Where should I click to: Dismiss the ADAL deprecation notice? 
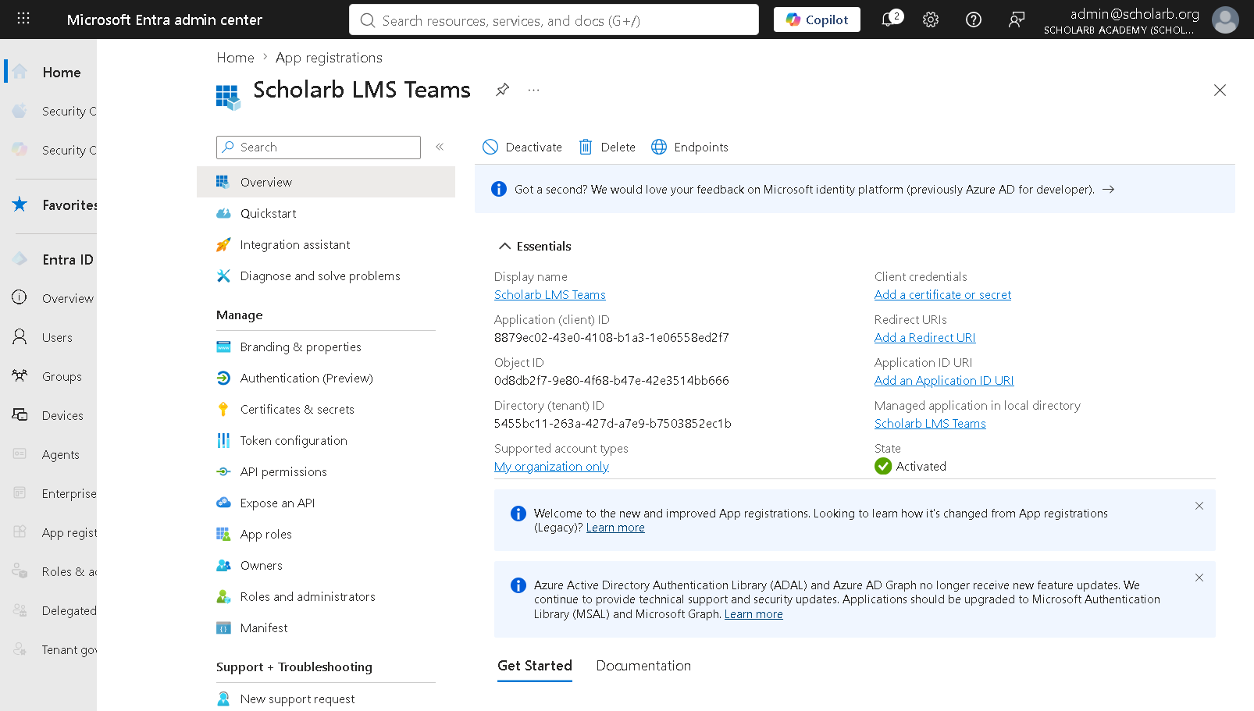point(1199,578)
